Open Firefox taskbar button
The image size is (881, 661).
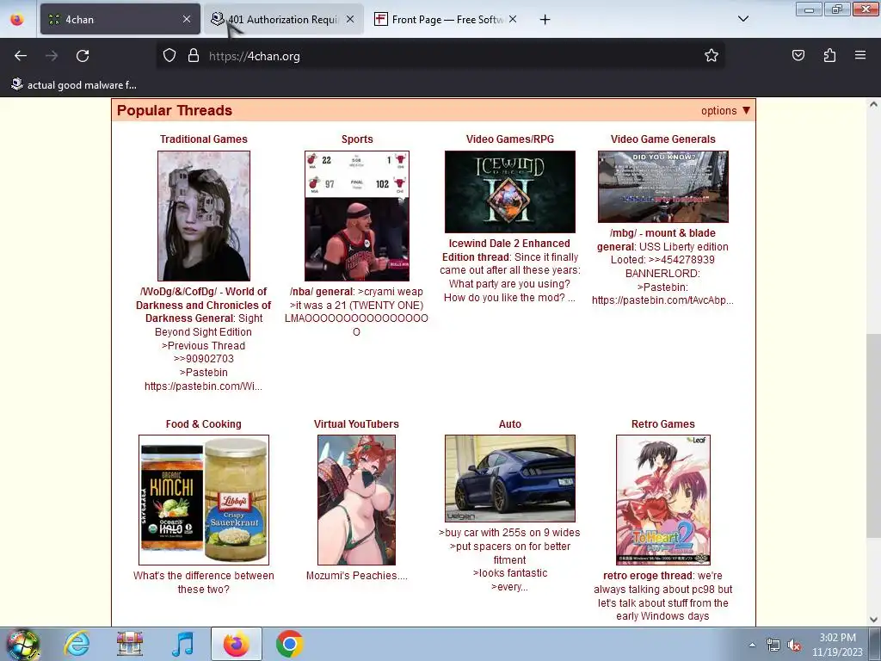(x=237, y=644)
